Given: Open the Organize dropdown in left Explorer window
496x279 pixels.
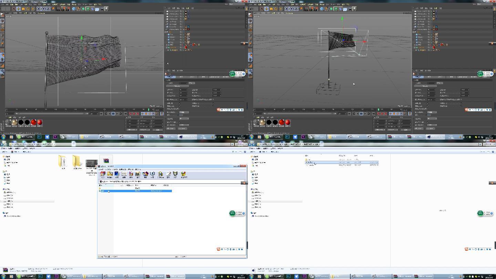Looking at the screenshot, I should coord(5,152).
